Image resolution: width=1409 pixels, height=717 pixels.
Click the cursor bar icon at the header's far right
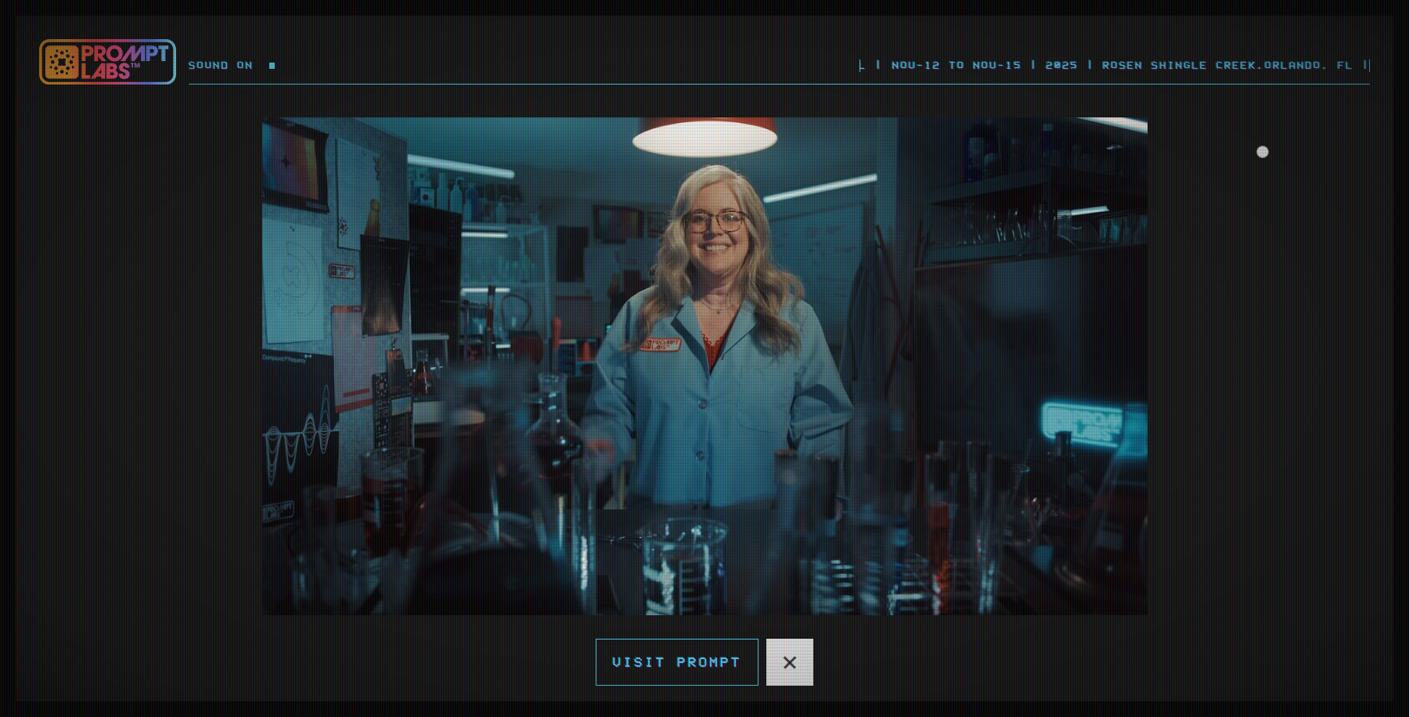pyautogui.click(x=1368, y=66)
